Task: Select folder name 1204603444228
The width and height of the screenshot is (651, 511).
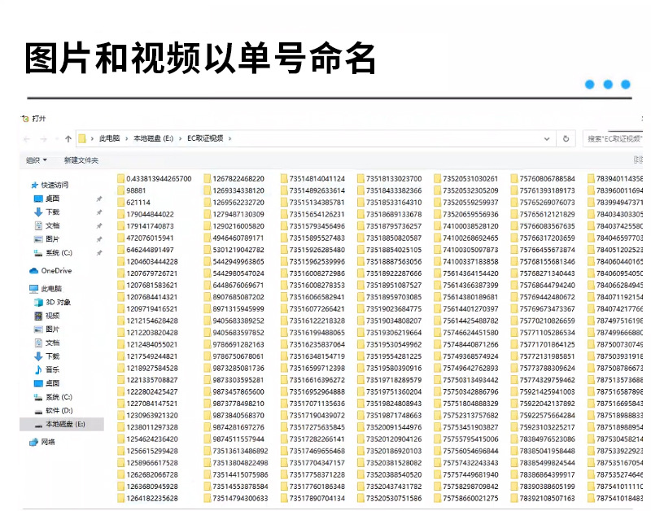Action: point(152,261)
